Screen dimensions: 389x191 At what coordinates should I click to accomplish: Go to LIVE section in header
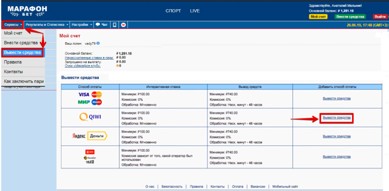[x=195, y=11]
